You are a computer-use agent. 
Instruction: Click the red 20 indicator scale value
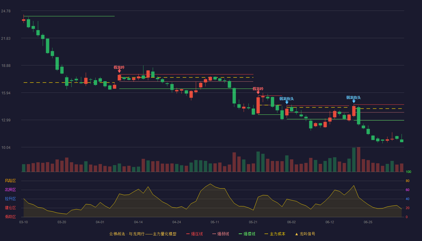408,208
